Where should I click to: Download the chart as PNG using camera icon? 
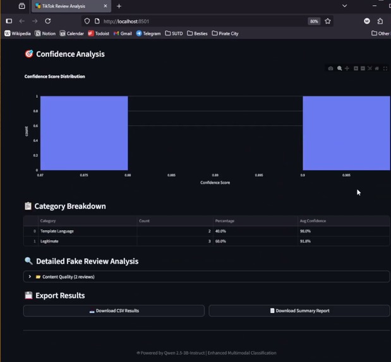pyautogui.click(x=330, y=68)
